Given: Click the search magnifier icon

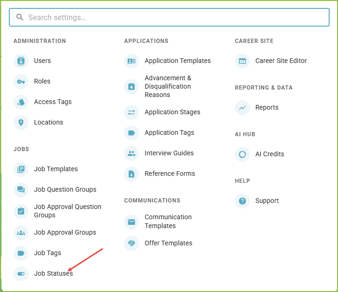Looking at the screenshot, I should (x=20, y=17).
